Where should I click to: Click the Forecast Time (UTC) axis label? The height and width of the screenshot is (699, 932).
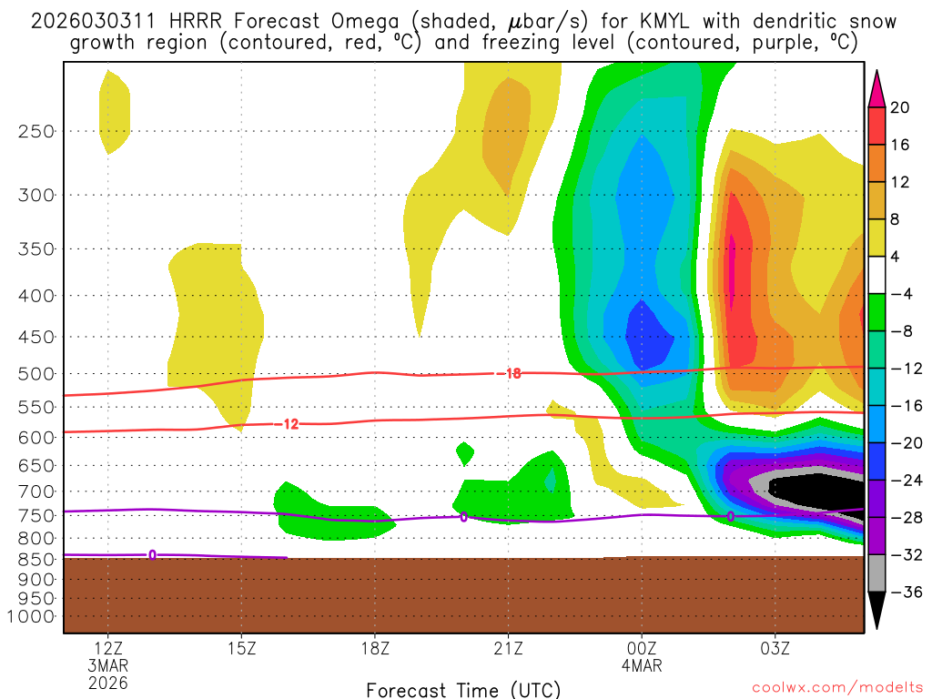click(463, 690)
